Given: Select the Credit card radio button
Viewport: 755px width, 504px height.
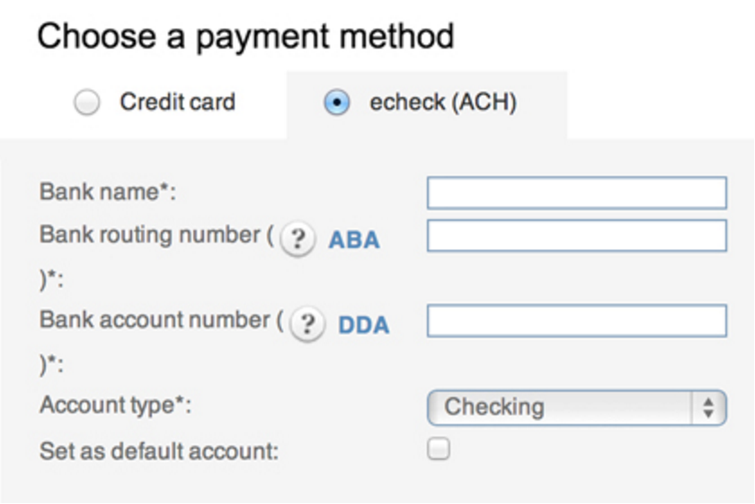Looking at the screenshot, I should [x=87, y=102].
